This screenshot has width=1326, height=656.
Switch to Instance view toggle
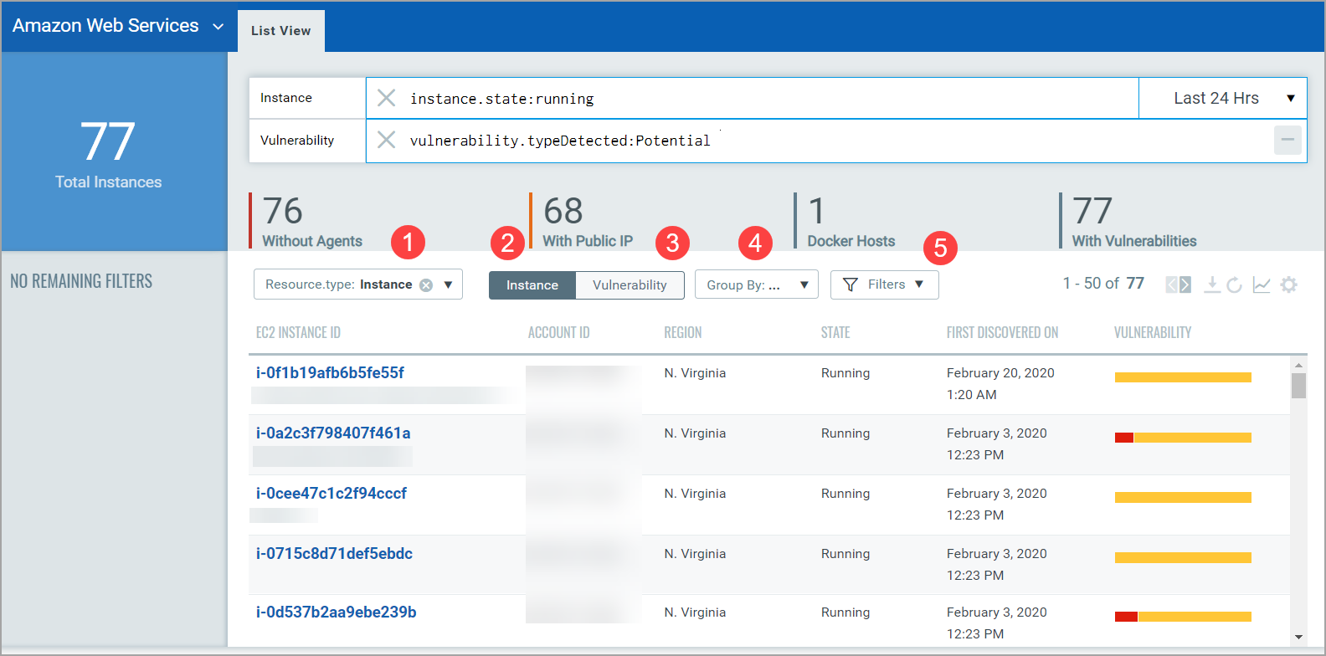point(532,284)
